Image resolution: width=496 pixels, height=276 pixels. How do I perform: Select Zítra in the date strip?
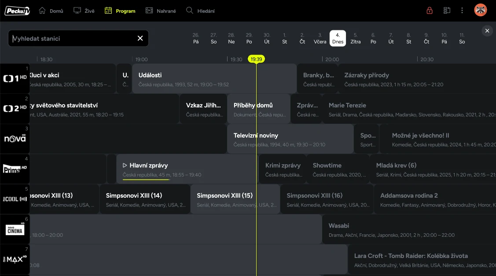(x=356, y=38)
